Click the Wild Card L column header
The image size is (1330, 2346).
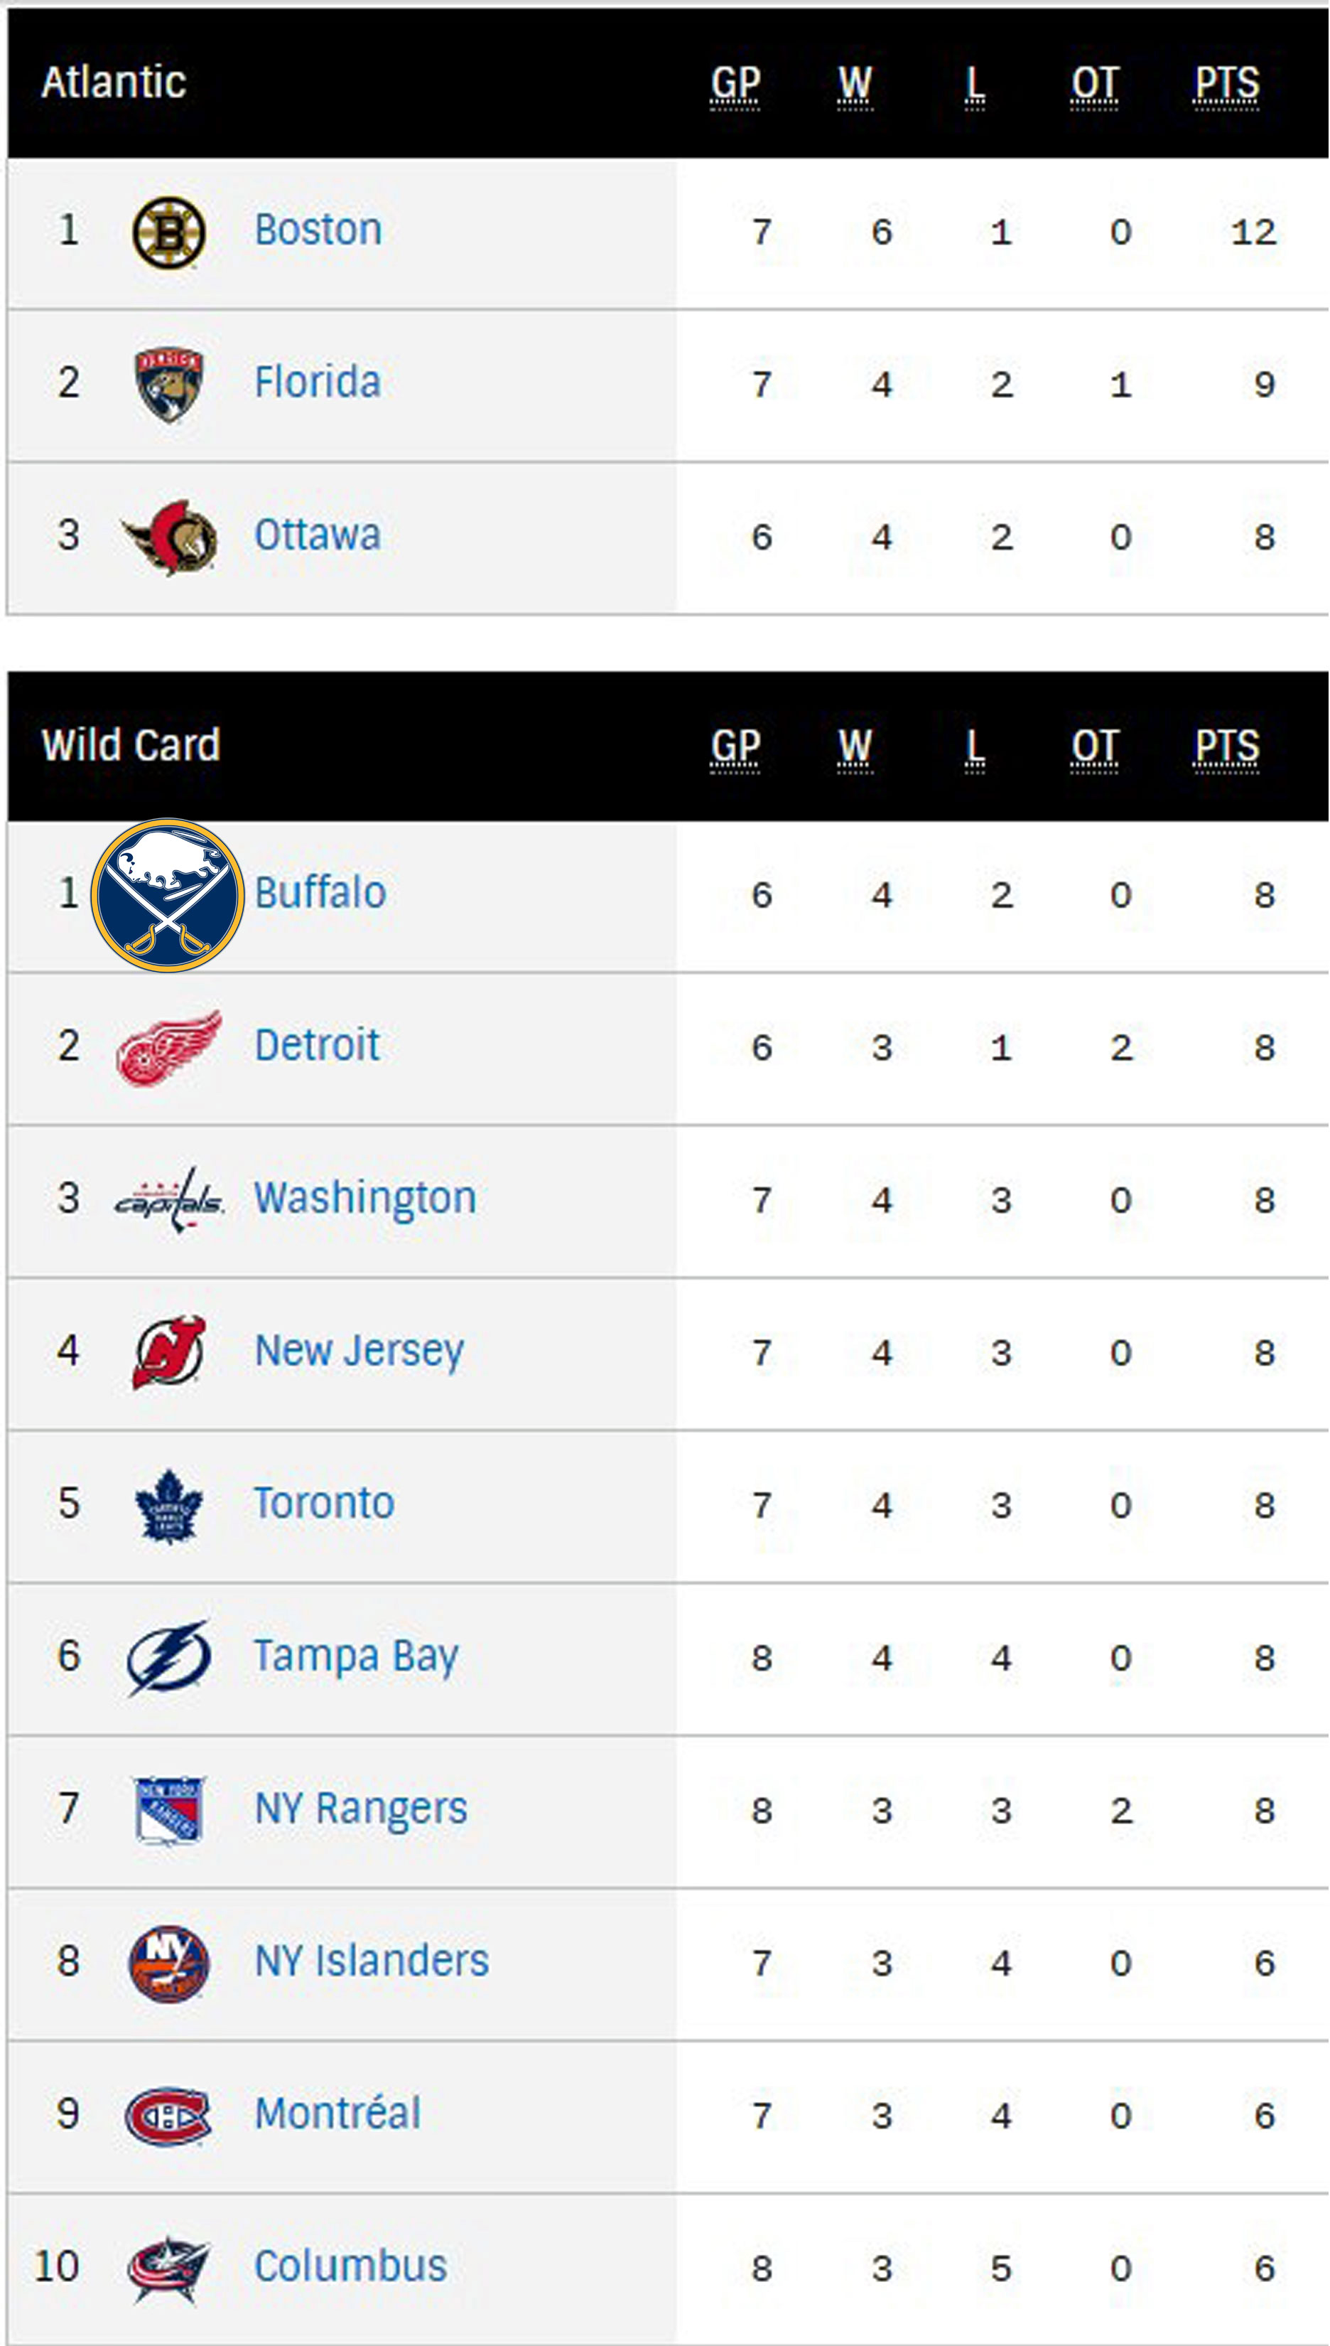(x=975, y=746)
